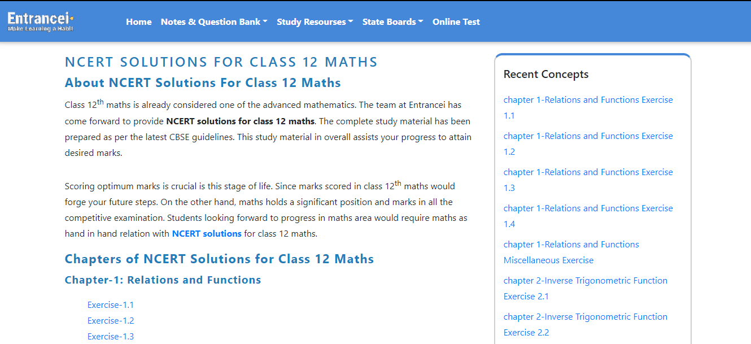751x344 pixels.
Task: Click the About NCERT Solutions heading
Action: (x=203, y=82)
